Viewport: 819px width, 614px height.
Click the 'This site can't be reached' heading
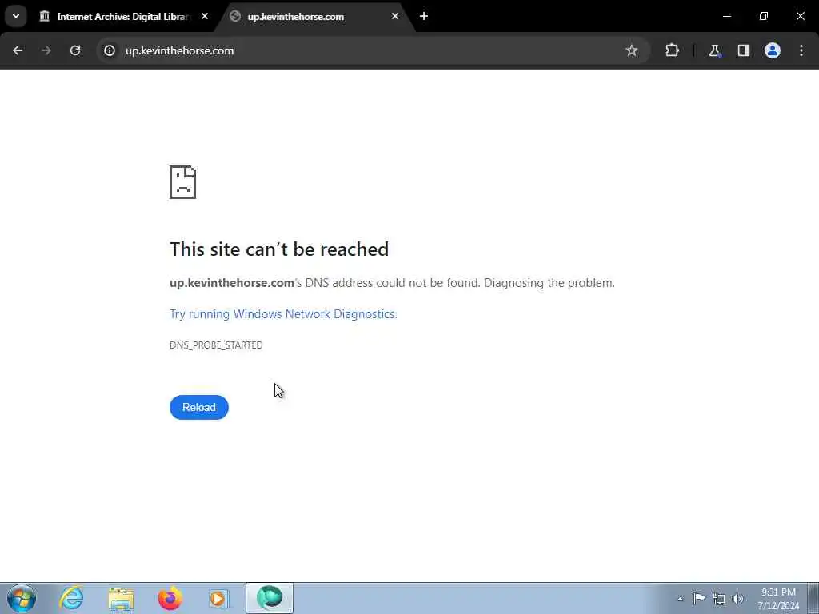pyautogui.click(x=279, y=249)
